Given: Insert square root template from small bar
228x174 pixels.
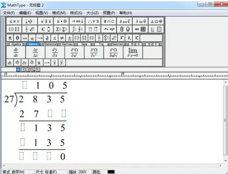Looking at the screenshot, I should (x=114, y=38).
